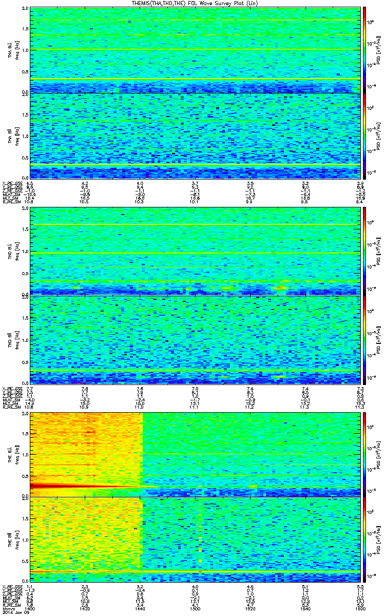The height and width of the screenshot is (616, 385).
Task: Click inside the THD perpendicular B spectrogram panel
Action: tap(194, 251)
